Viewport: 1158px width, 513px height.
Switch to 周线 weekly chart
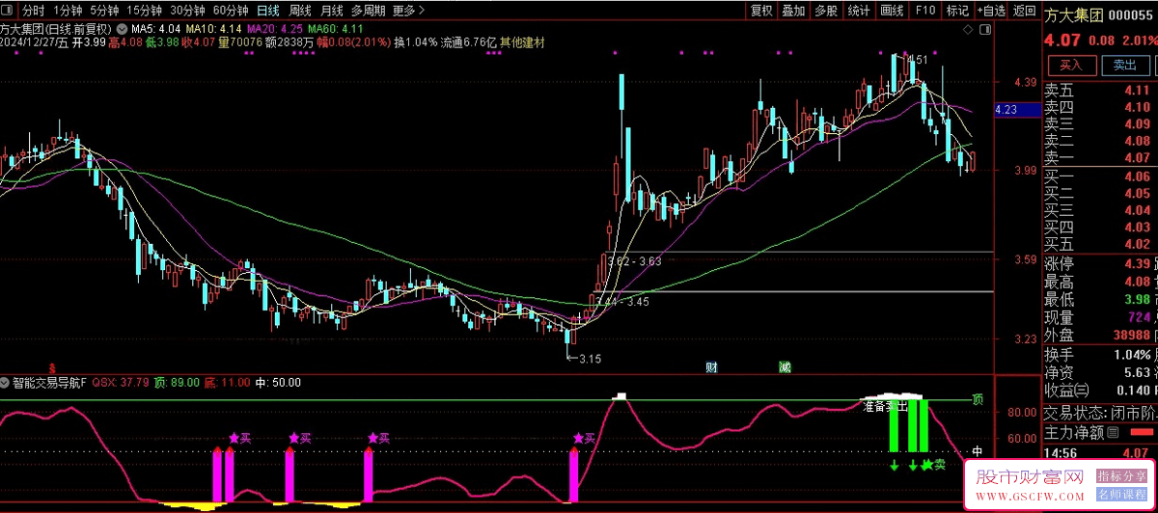pyautogui.click(x=300, y=11)
